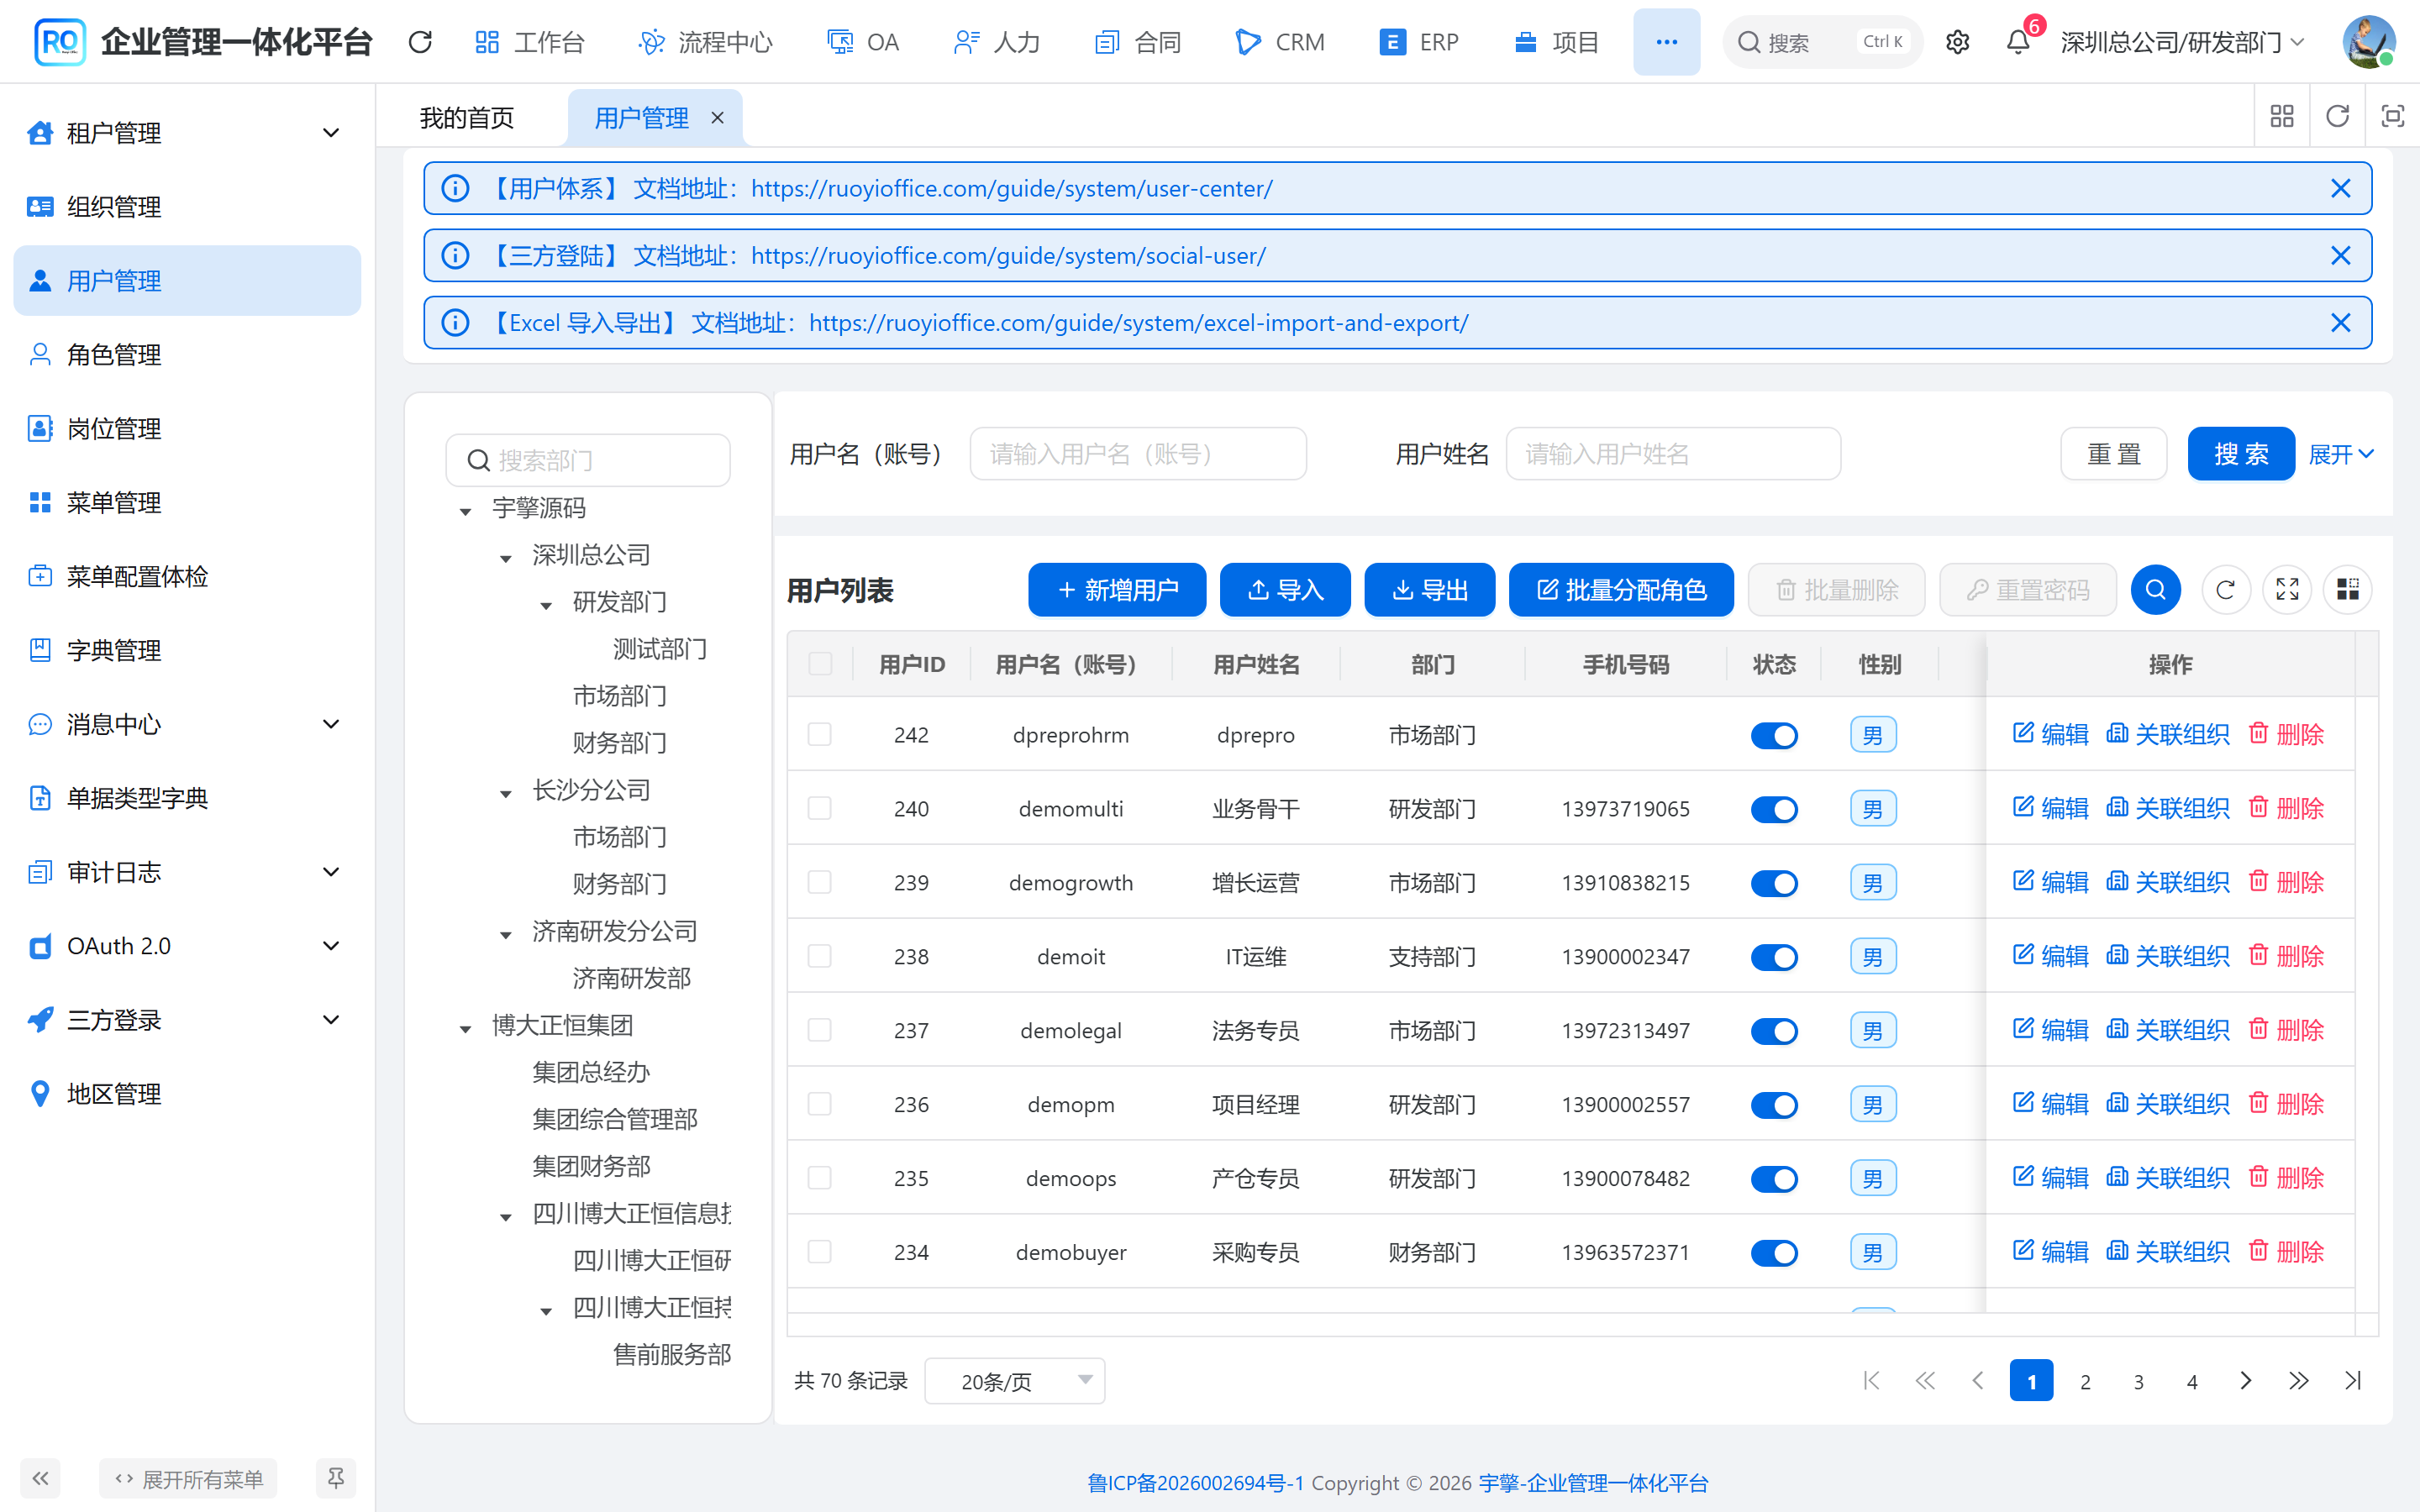
Task: Toggle status switch for user dpreprohrm
Action: coord(1774,736)
